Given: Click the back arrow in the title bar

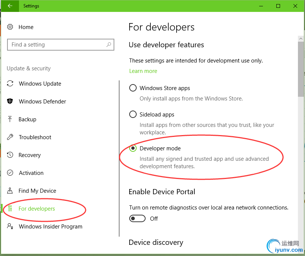Looking at the screenshot, I should (10, 6).
